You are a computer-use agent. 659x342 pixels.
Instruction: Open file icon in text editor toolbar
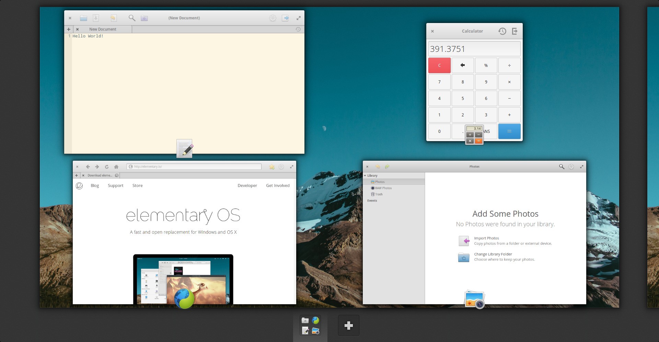coord(83,18)
